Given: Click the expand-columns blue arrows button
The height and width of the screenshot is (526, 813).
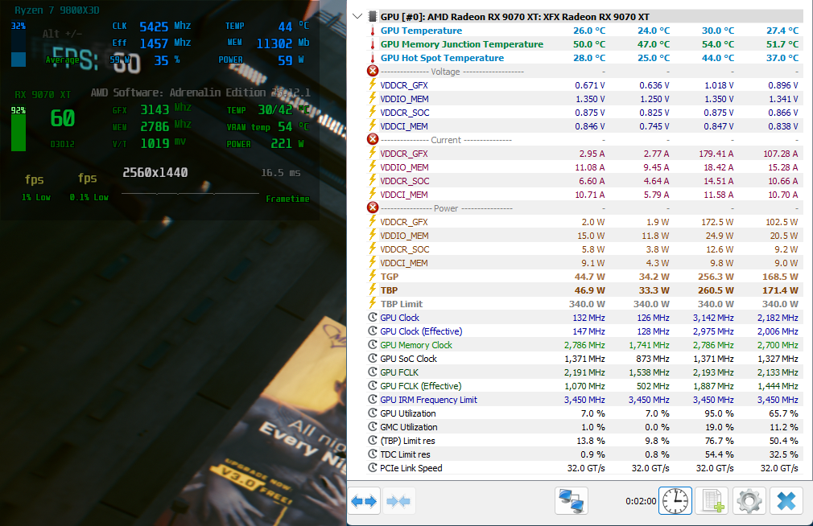Looking at the screenshot, I should [x=364, y=501].
